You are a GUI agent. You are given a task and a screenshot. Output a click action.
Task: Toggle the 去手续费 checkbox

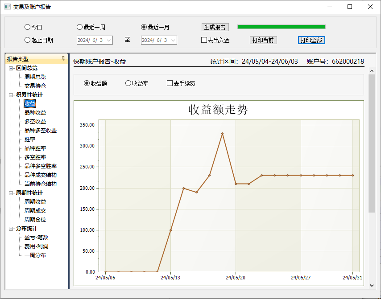[x=170, y=83]
